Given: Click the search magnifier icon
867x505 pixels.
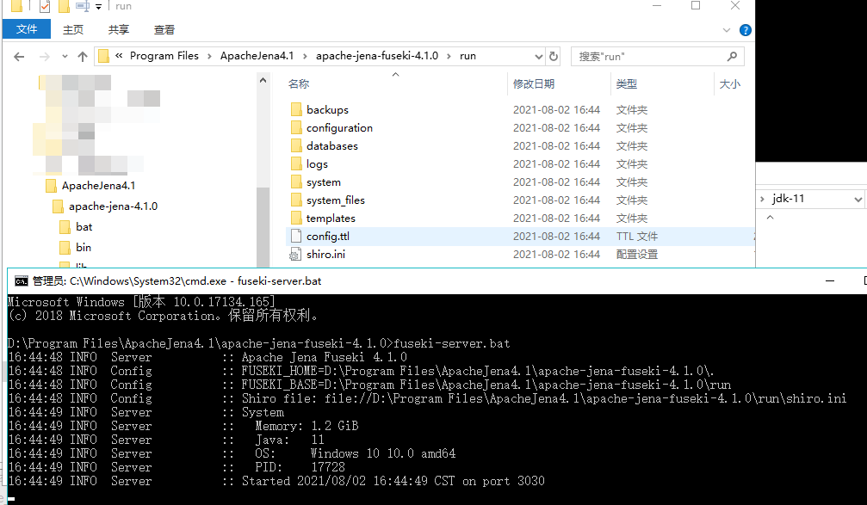Looking at the screenshot, I should coord(731,55).
